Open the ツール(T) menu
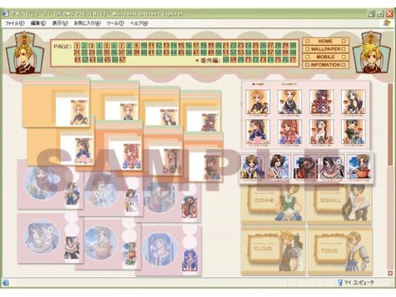The image size is (396, 297). [115, 23]
